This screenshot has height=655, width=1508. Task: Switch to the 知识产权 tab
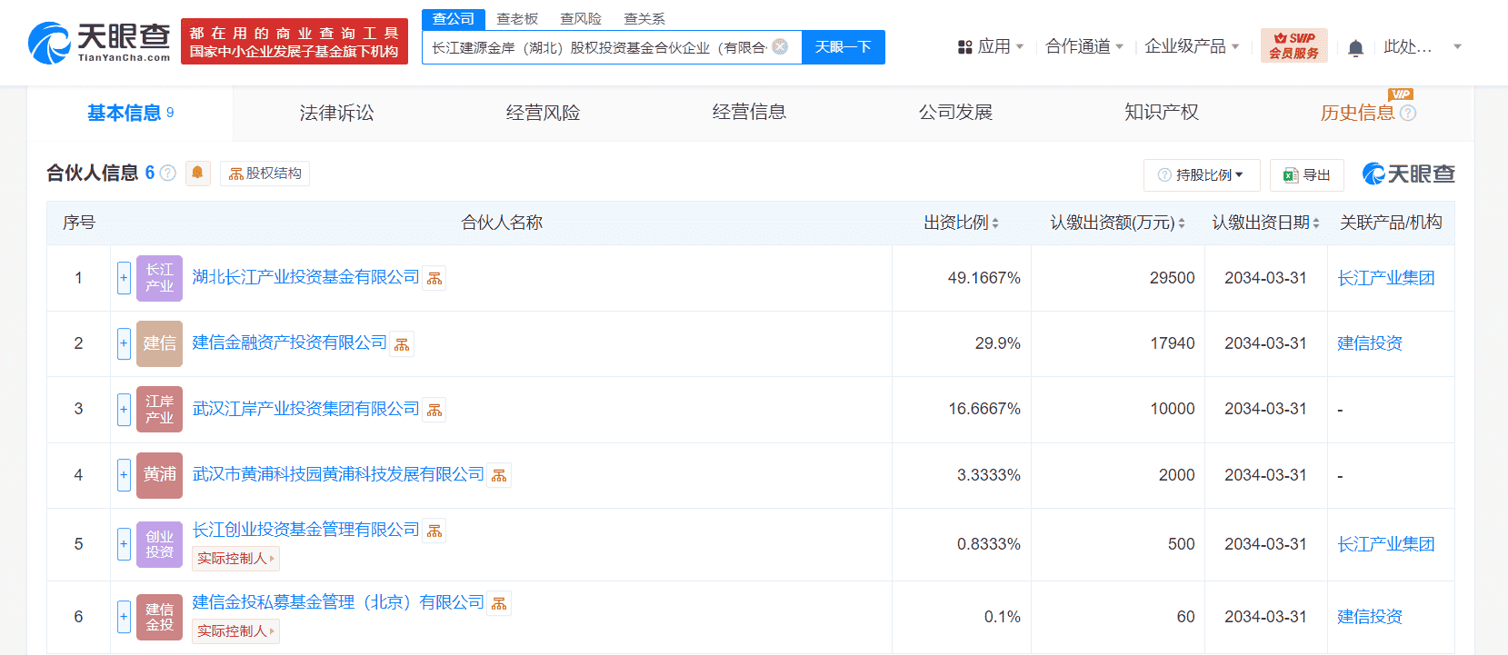pyautogui.click(x=1161, y=113)
